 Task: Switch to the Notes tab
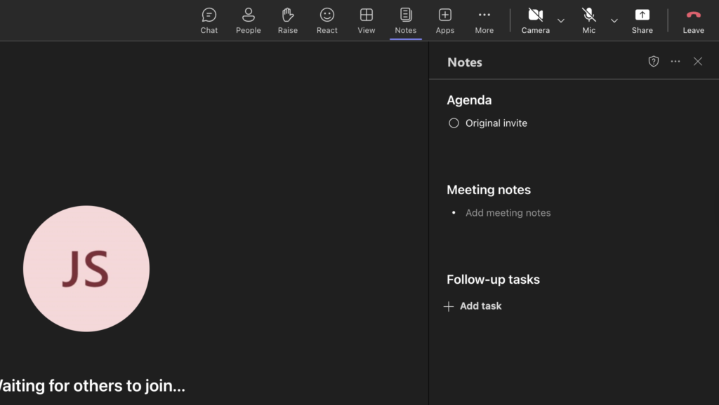405,20
